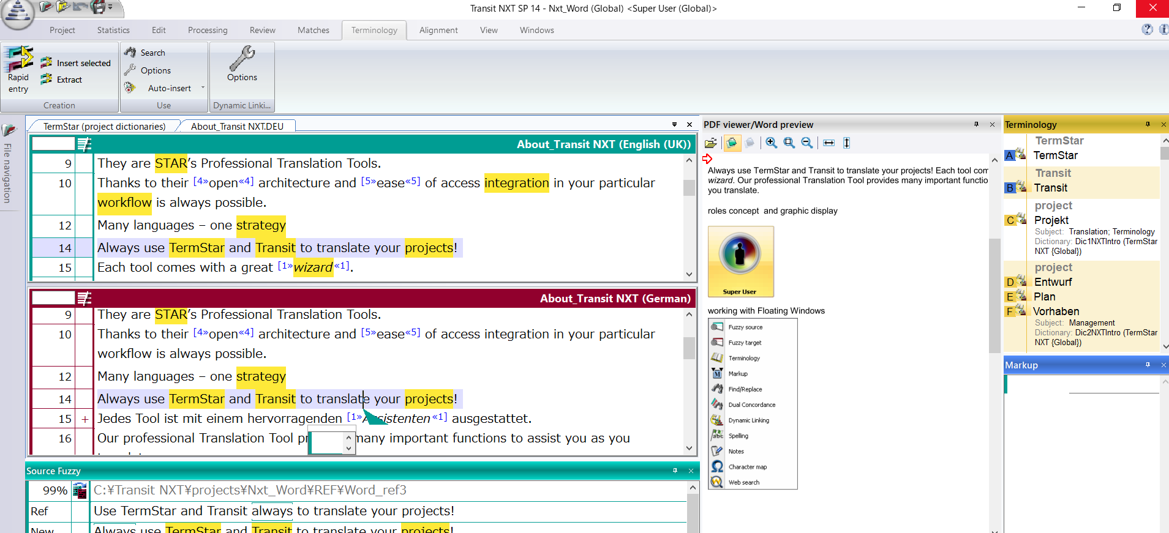Close the Terminology panel
The image size is (1169, 533).
tap(1163, 124)
